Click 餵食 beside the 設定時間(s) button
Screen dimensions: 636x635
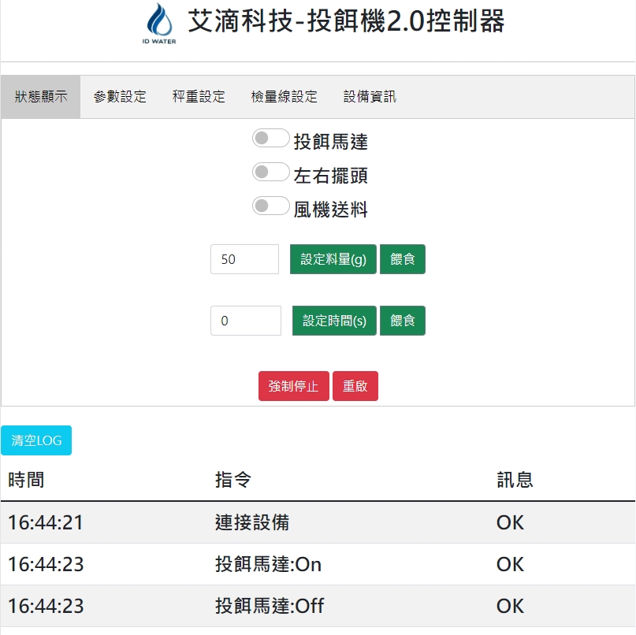click(x=402, y=321)
